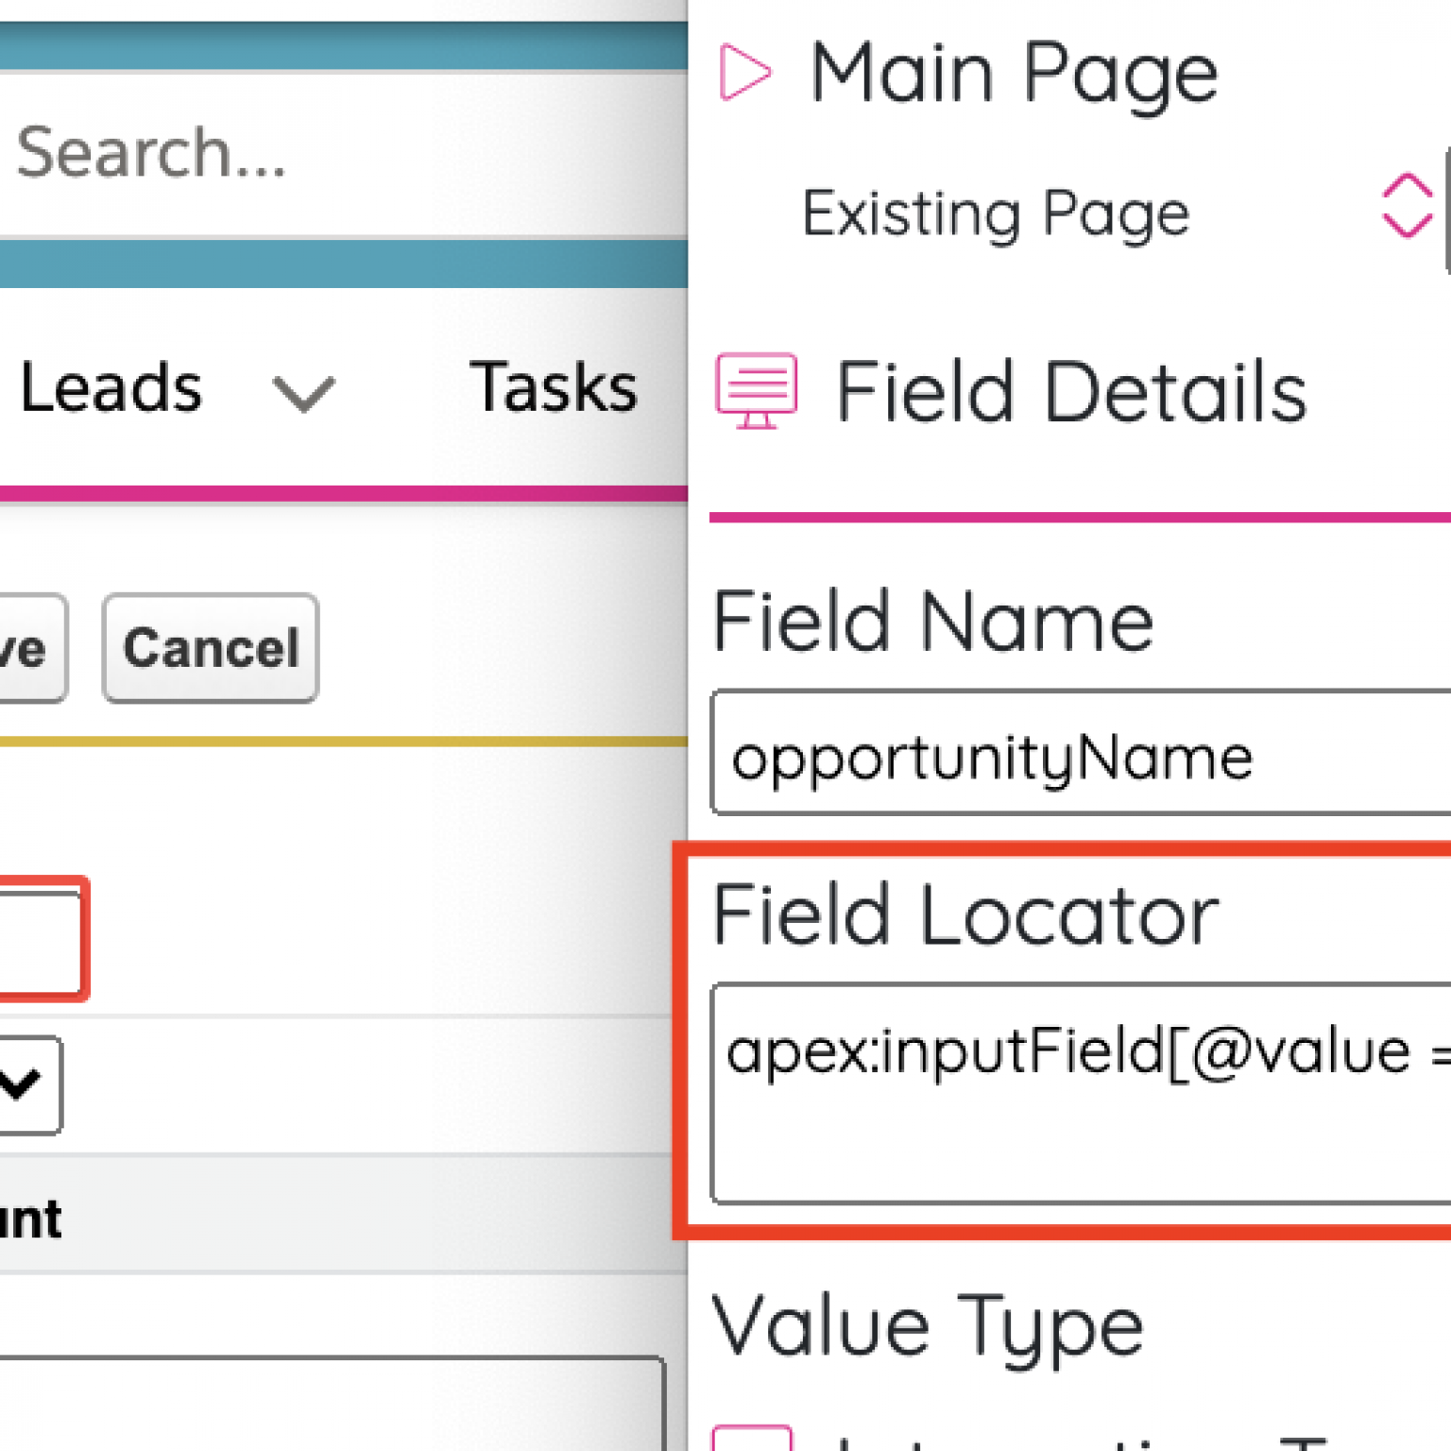Click the "Existing Page" label
Image resolution: width=1451 pixels, height=1451 pixels.
(x=996, y=213)
